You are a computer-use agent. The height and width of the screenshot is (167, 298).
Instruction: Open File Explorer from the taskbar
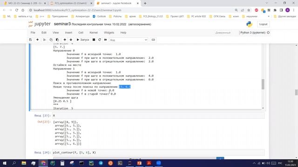coord(24,163)
